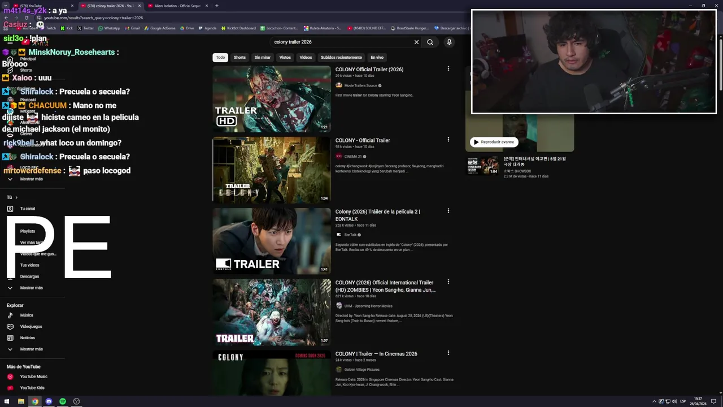Image resolution: width=723 pixels, height=407 pixels.
Task: Reload the page with the refresh icon
Action: coord(26,18)
